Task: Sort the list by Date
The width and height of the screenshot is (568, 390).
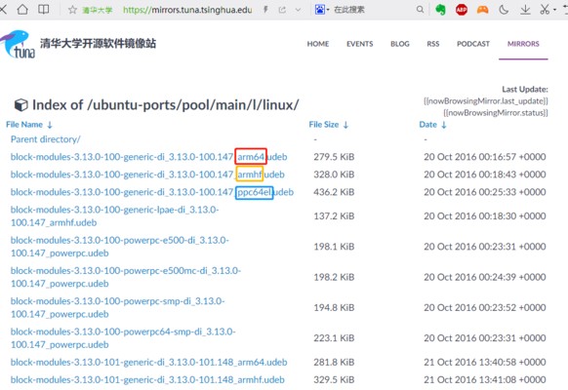Action: click(x=433, y=125)
